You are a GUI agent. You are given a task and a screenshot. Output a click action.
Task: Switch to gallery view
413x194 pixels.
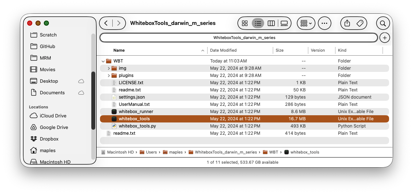tap(284, 23)
